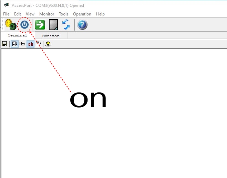Screen dimensions: 227x178
Task: Select the Terminal tab
Action: tap(18, 35)
